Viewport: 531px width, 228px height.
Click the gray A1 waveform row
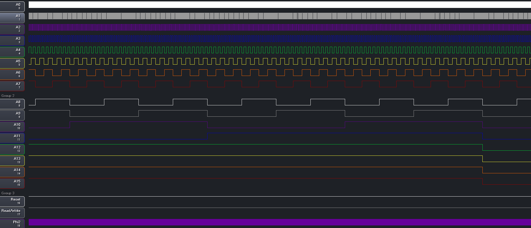279,16
